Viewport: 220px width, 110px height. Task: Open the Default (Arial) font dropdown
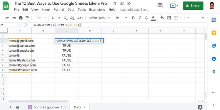click(99, 18)
